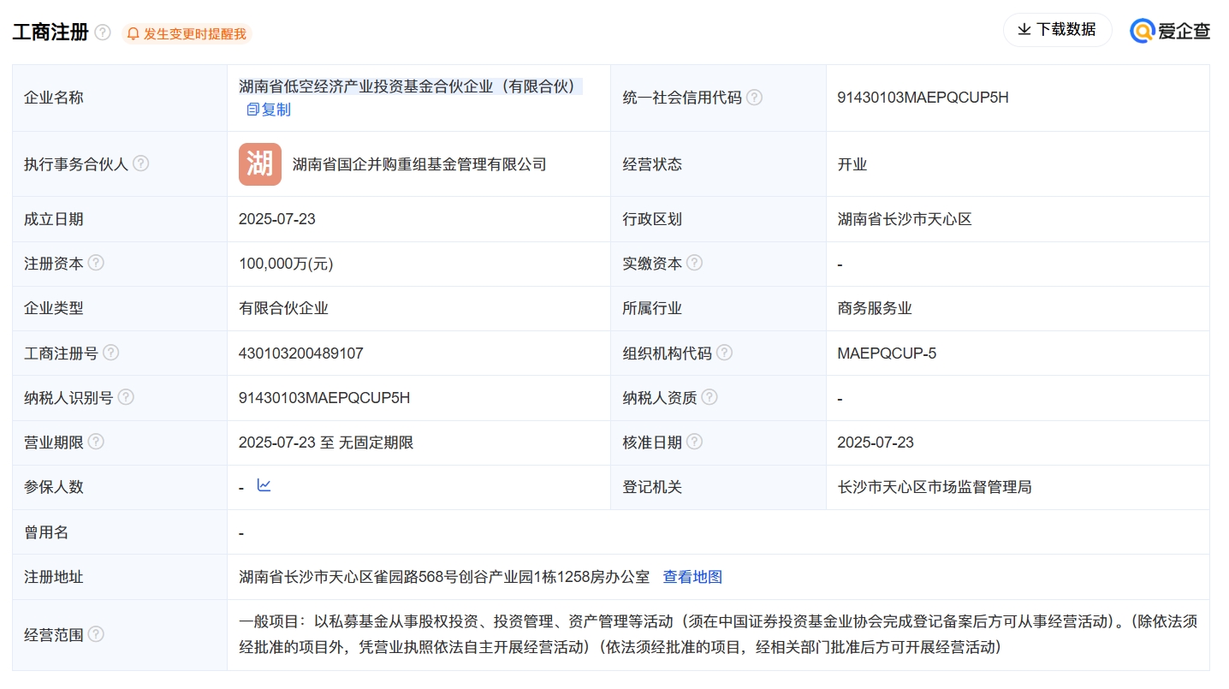The image size is (1229, 689).
Task: Click help icon beside 组织机构代码
Action: tap(724, 353)
